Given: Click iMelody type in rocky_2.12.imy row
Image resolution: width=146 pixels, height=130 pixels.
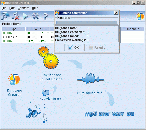Looking at the screenshot, I should pos(13,41).
